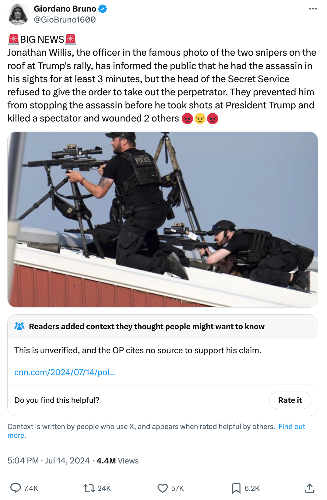Repost using the retweet arrows icon
The image size is (327, 500).
(x=89, y=488)
